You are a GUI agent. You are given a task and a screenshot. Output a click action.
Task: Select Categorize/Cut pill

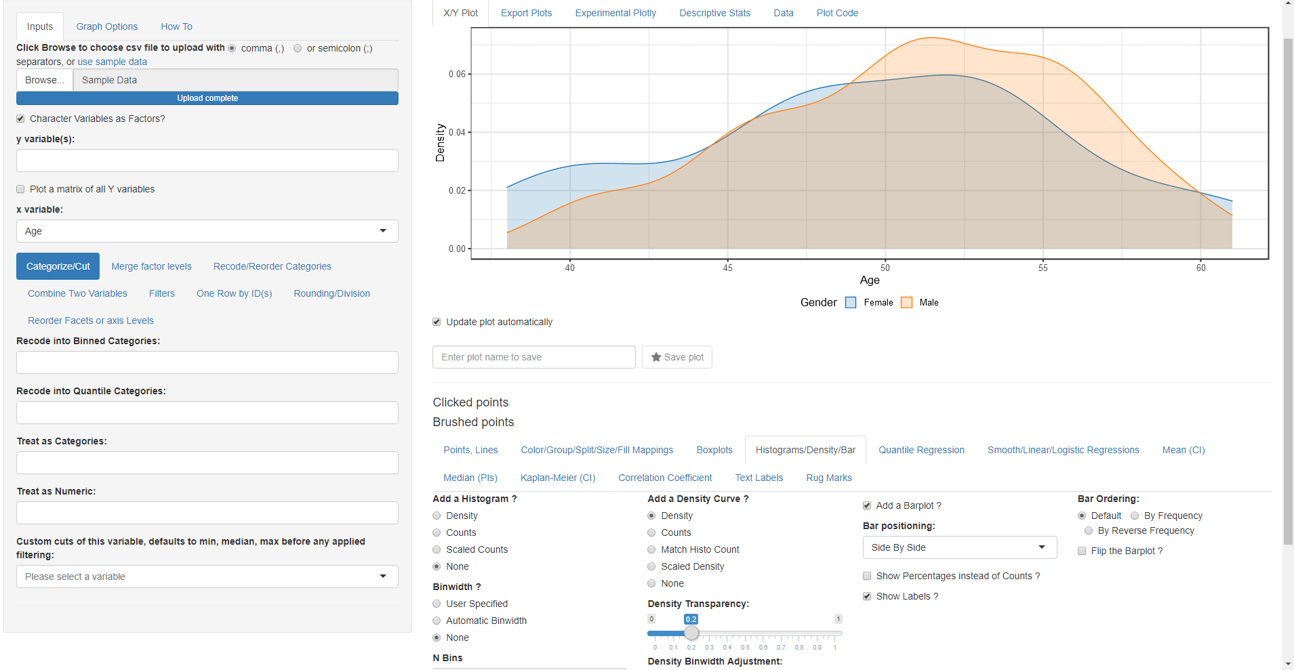(x=58, y=266)
